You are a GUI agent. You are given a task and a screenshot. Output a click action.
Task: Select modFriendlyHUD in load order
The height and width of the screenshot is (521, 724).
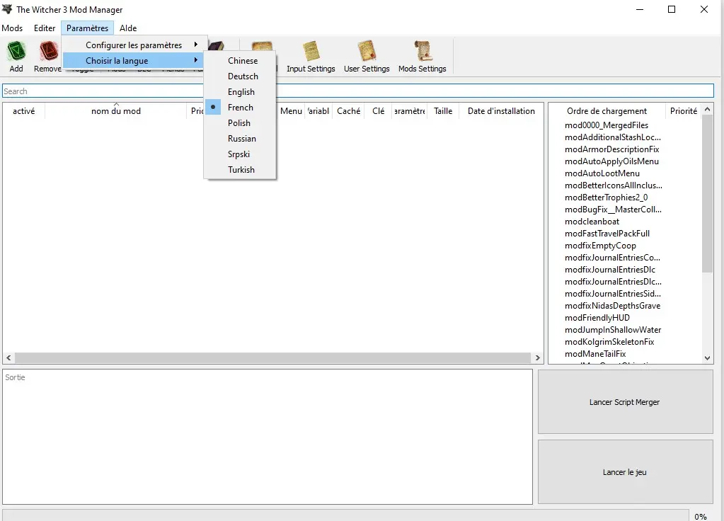(597, 317)
